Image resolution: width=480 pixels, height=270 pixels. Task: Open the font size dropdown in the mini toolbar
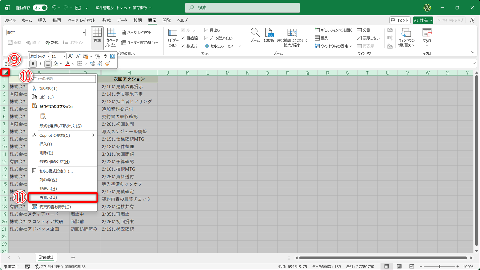[x=64, y=56]
